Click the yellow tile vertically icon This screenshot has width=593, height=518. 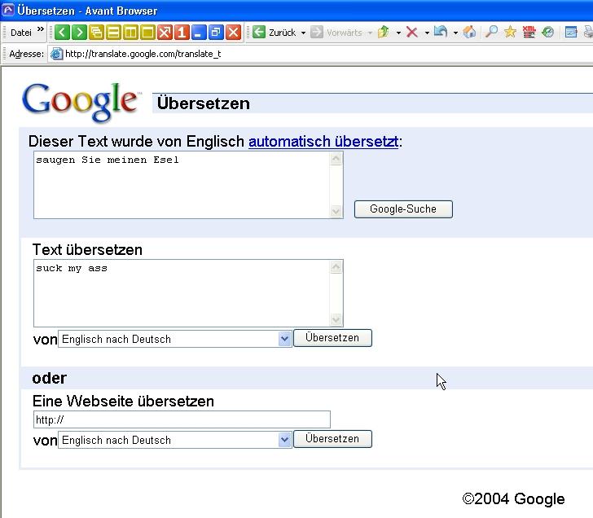coord(130,33)
